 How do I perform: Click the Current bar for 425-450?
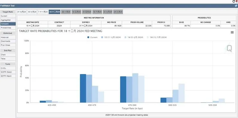tap(43, 102)
